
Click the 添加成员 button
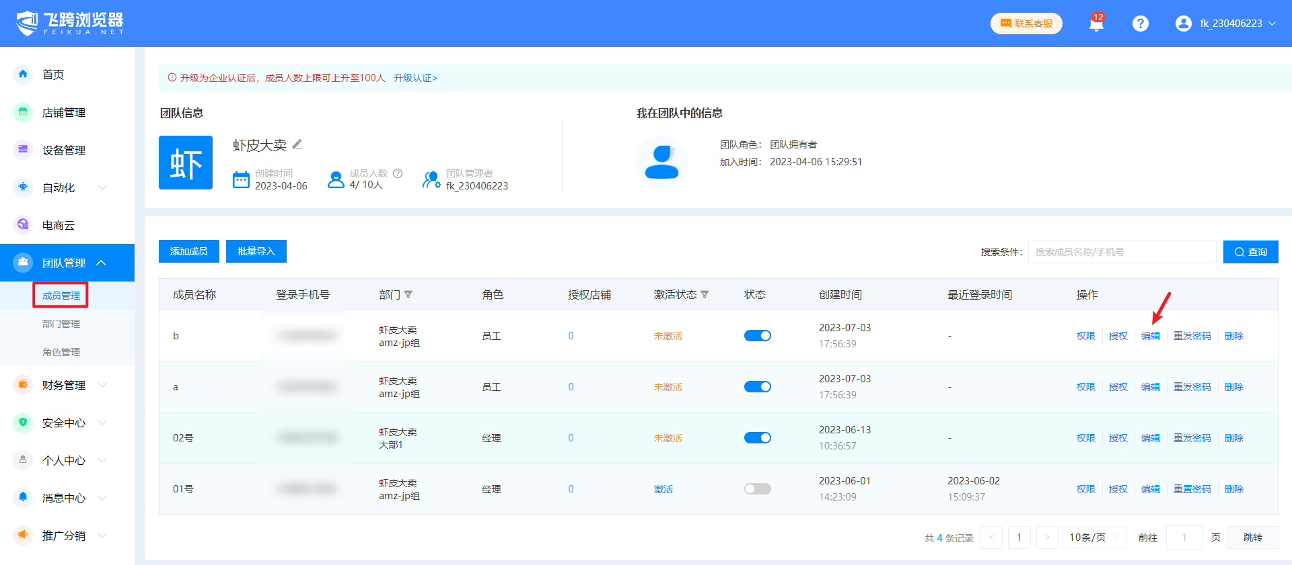point(189,251)
